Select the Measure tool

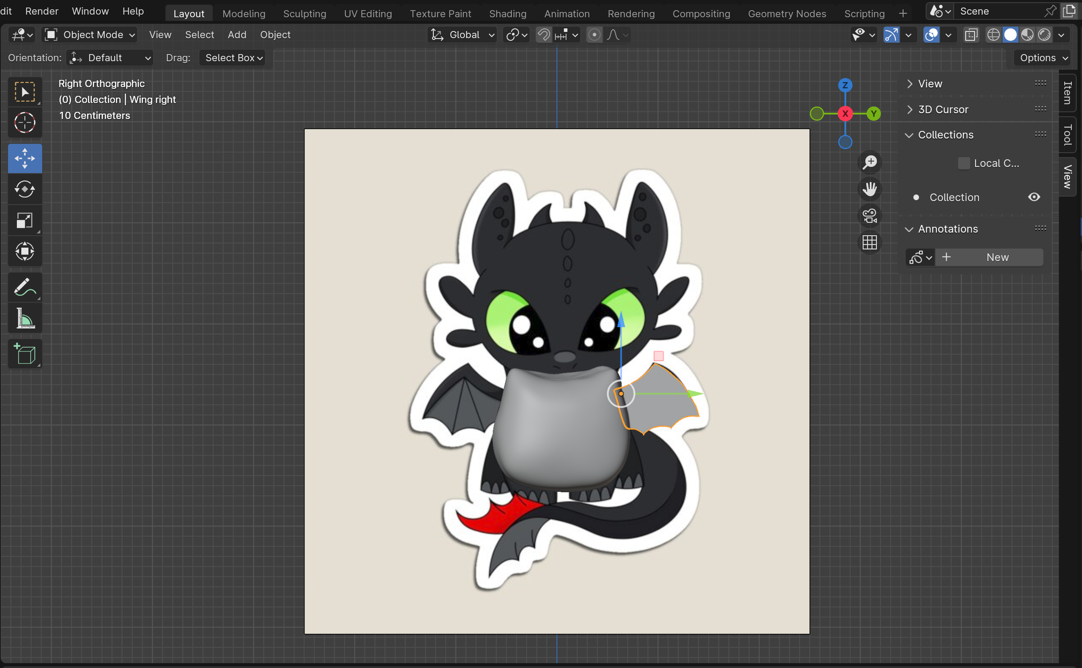(x=25, y=318)
